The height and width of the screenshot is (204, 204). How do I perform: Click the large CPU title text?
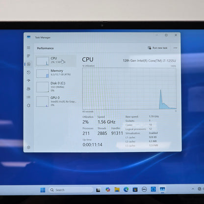pos(88,59)
